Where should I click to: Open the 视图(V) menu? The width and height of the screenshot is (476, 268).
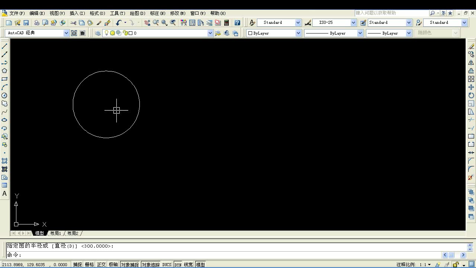57,13
